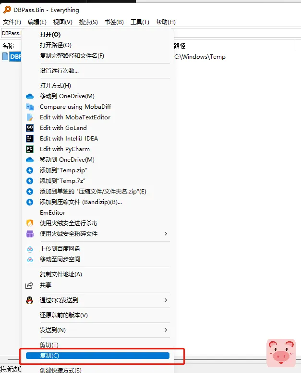Click the MobaTextEditor document icon

pos(30,117)
